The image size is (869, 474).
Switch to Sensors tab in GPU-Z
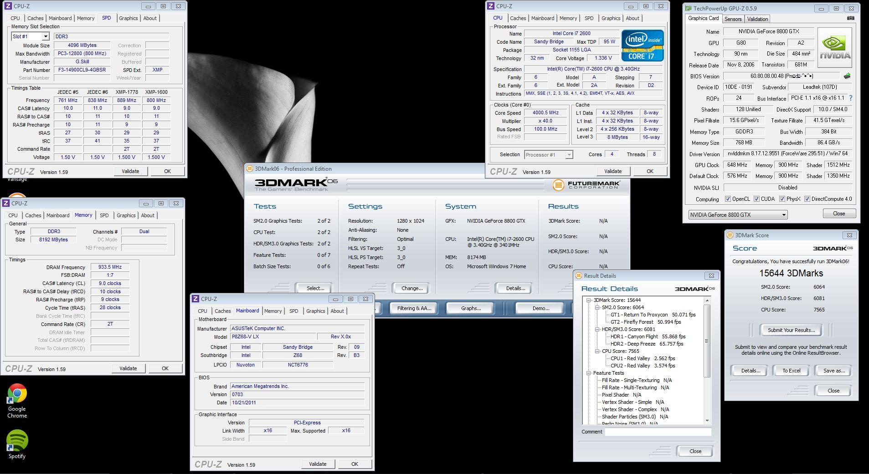click(x=733, y=19)
